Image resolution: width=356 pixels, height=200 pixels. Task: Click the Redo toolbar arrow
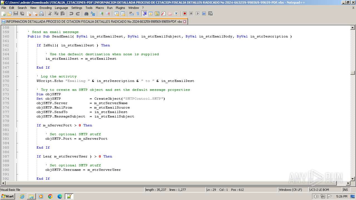pos(78,14)
